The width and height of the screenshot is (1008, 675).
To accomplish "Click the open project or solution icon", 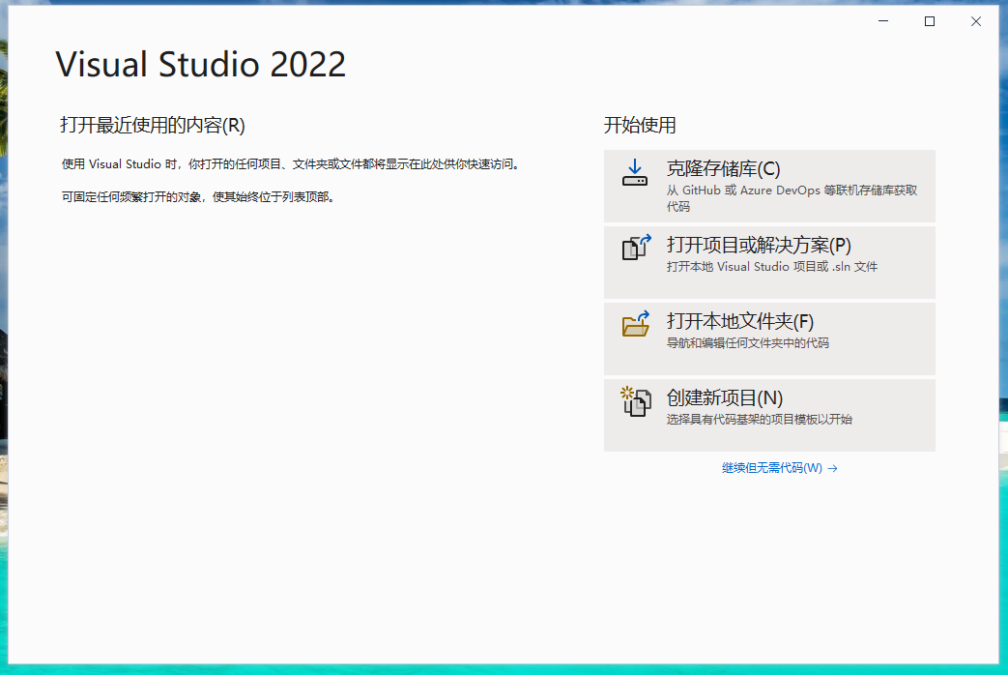I will [x=636, y=248].
